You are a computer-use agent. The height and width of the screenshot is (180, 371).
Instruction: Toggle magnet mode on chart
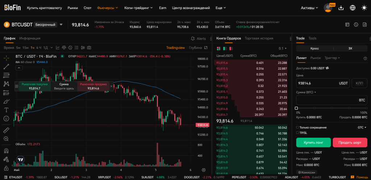[7, 150]
